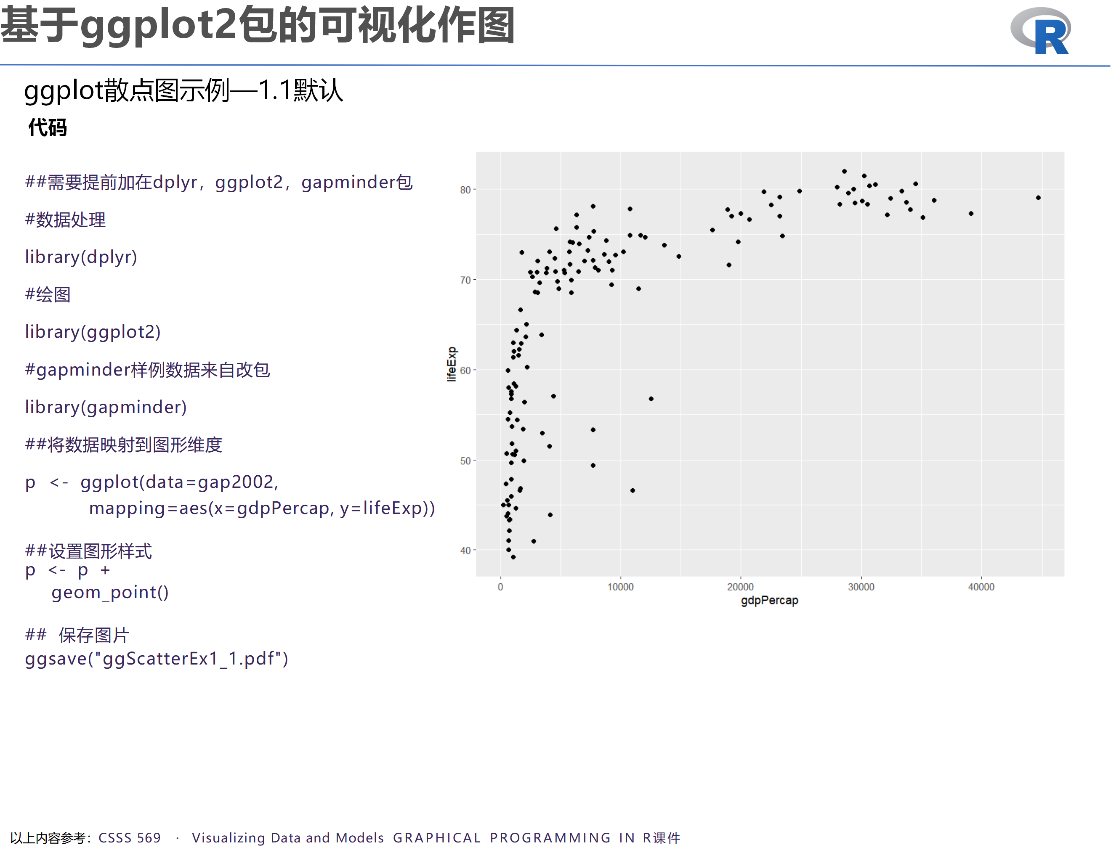
Task: Click the lifeExp y-axis label
Action: coord(452,364)
